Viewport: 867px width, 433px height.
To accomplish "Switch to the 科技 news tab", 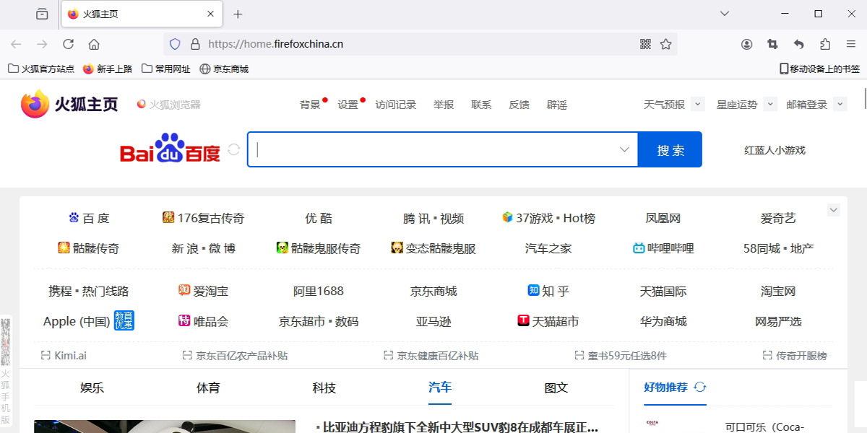I will tap(324, 388).
